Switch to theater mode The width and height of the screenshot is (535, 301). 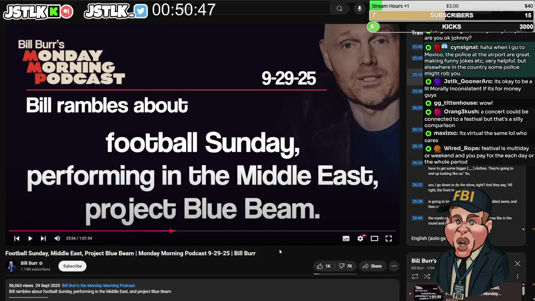coord(374,238)
